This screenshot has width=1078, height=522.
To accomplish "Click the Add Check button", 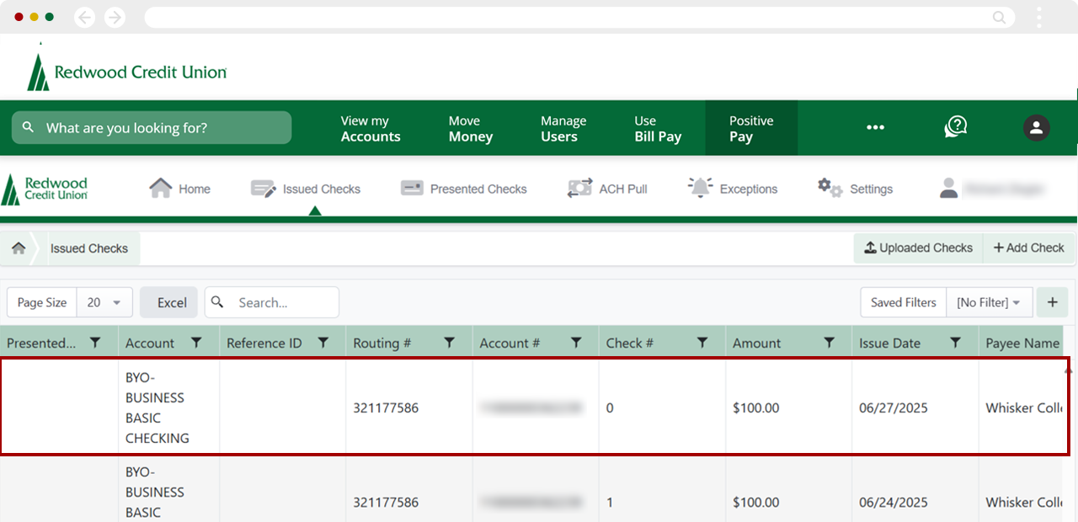I will click(x=1029, y=248).
